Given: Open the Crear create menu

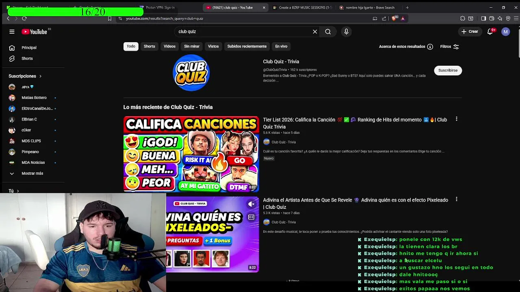Looking at the screenshot, I should pyautogui.click(x=470, y=32).
